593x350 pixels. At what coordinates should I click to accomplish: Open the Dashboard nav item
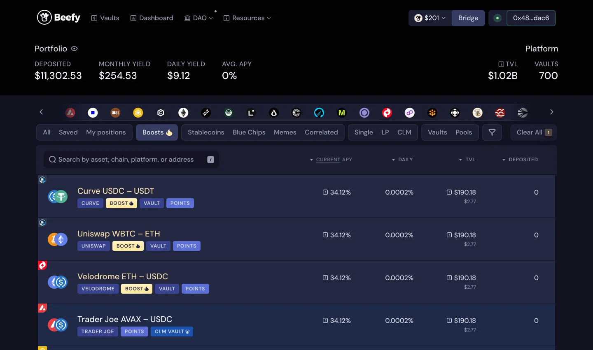[152, 18]
